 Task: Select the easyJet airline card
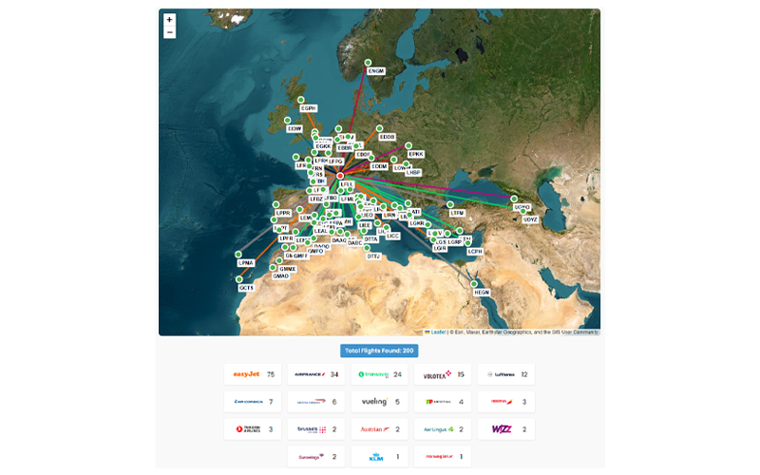click(x=253, y=374)
